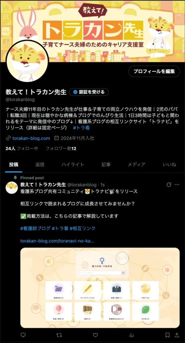Screen dimensions: 185x343
Task: Click the #トラ看 hashtag in bio
Action: point(81,128)
